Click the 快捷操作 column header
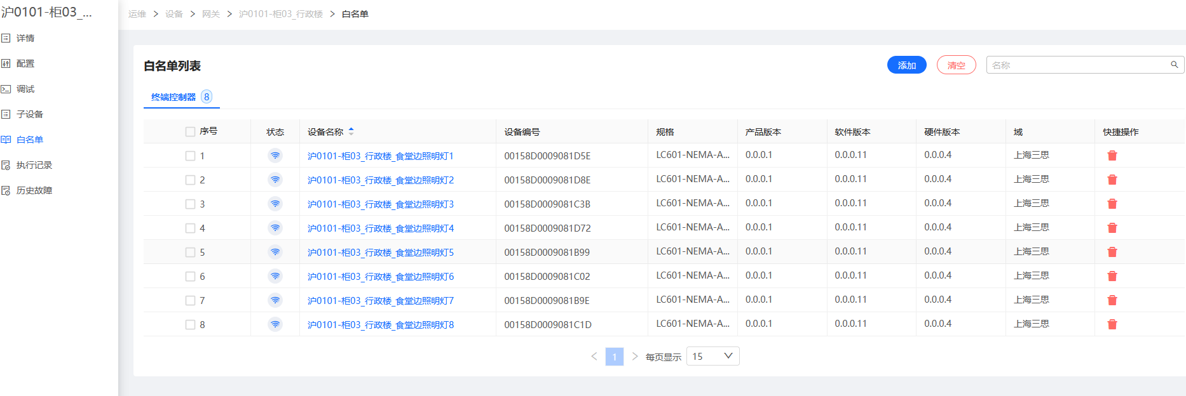 click(1121, 132)
